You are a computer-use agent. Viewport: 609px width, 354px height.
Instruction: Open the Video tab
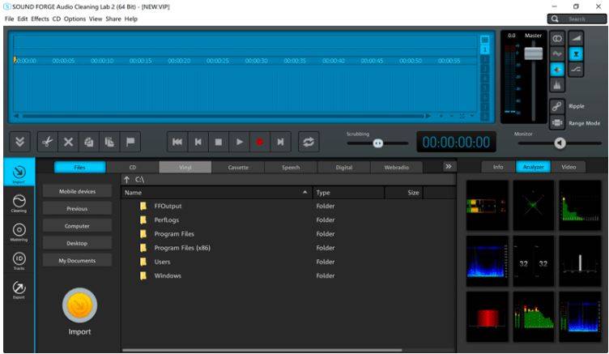pos(569,167)
